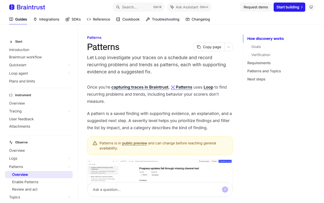
Task: Click the Search field
Action: pyautogui.click(x=138, y=7)
